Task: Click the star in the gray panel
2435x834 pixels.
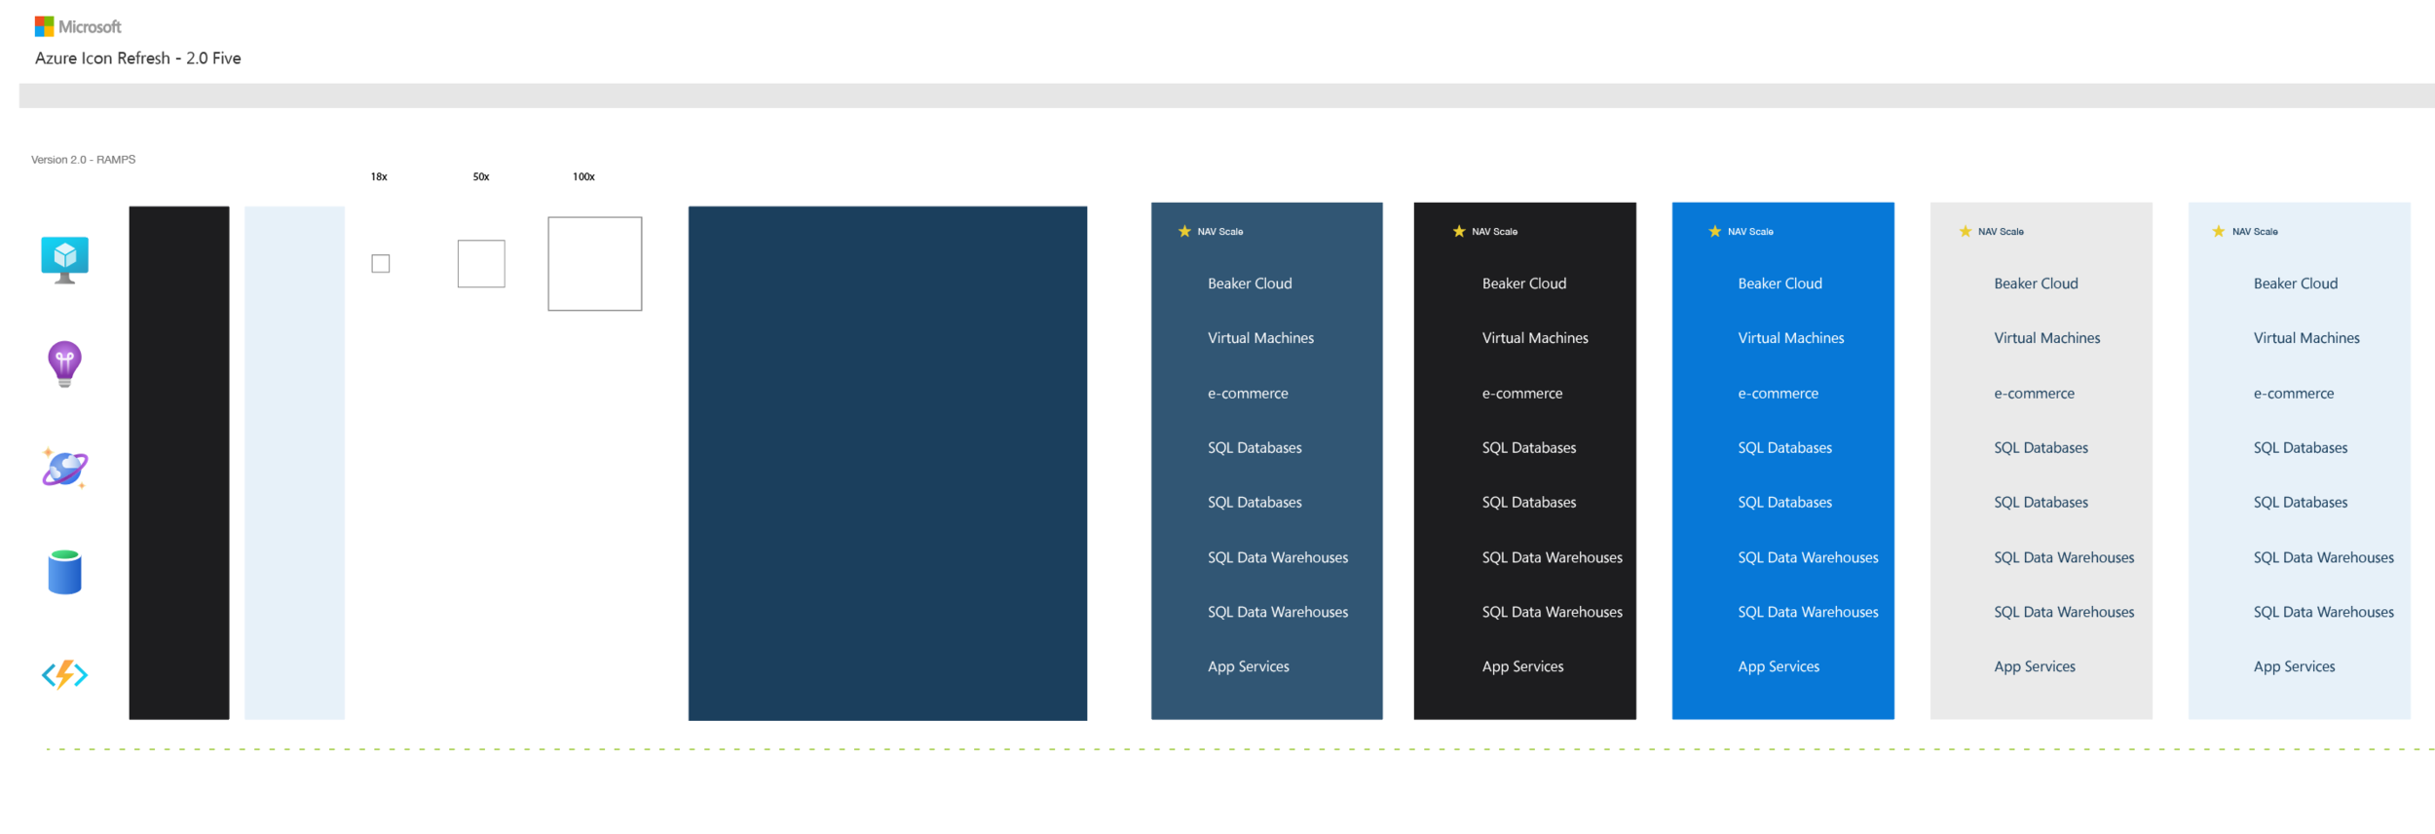Action: coord(1966,231)
